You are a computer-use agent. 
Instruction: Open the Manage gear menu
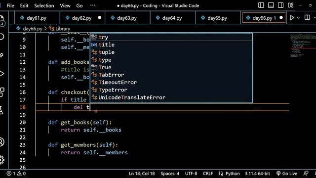[1, 160]
